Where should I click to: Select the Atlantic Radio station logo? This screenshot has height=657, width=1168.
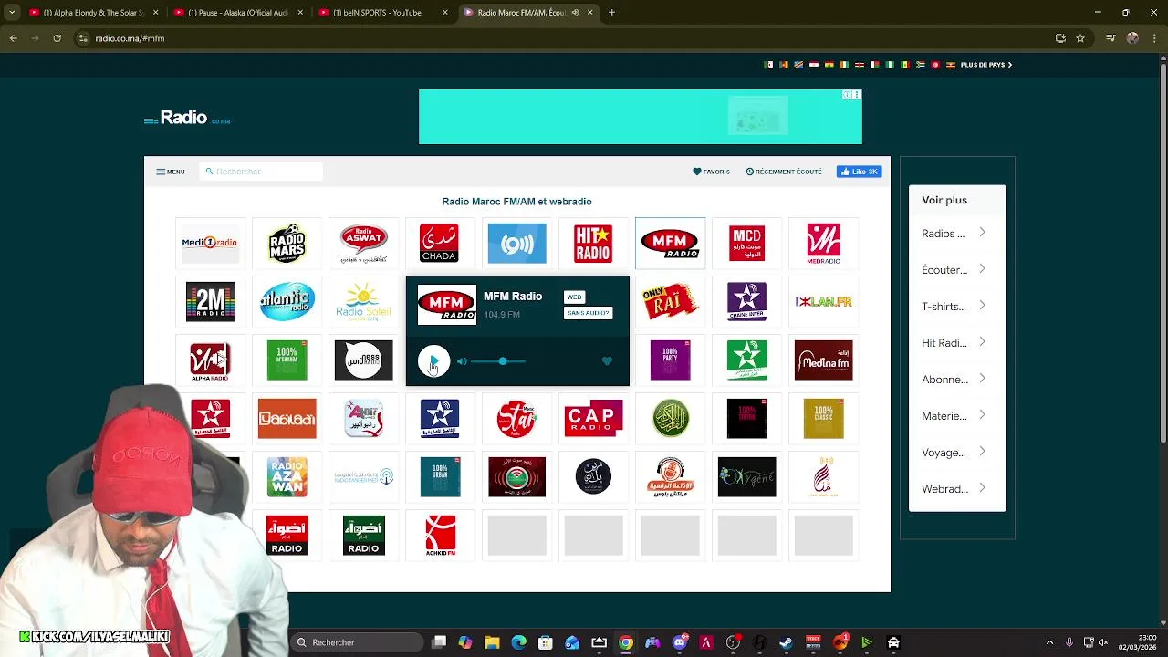pos(287,302)
